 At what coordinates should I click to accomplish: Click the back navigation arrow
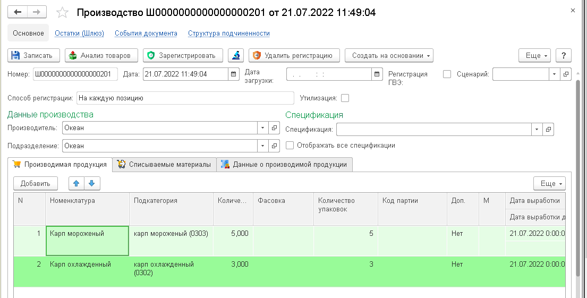point(18,12)
